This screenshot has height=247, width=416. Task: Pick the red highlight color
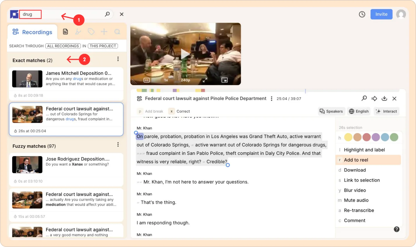point(367,137)
